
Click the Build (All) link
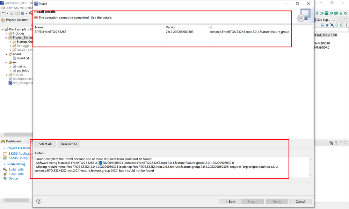[x=16, y=169]
